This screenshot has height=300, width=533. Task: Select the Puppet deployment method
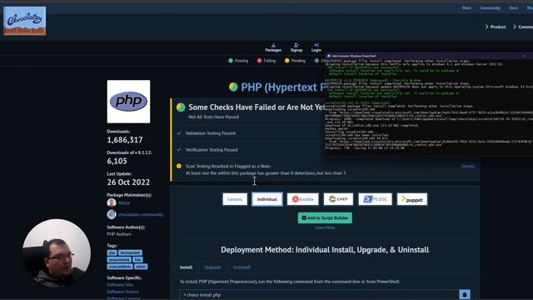pyautogui.click(x=412, y=199)
